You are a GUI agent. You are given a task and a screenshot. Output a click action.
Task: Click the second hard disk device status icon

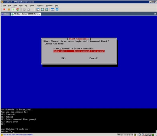(150, 135)
